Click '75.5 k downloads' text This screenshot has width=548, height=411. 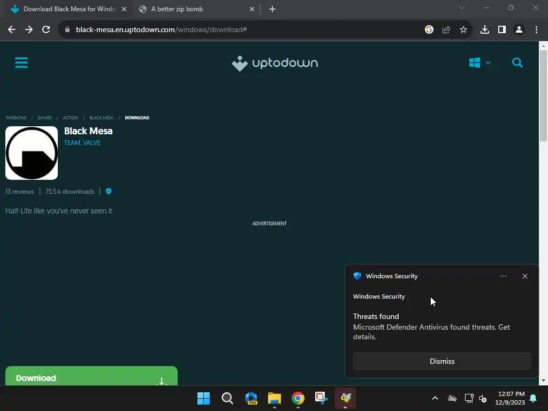pos(70,192)
